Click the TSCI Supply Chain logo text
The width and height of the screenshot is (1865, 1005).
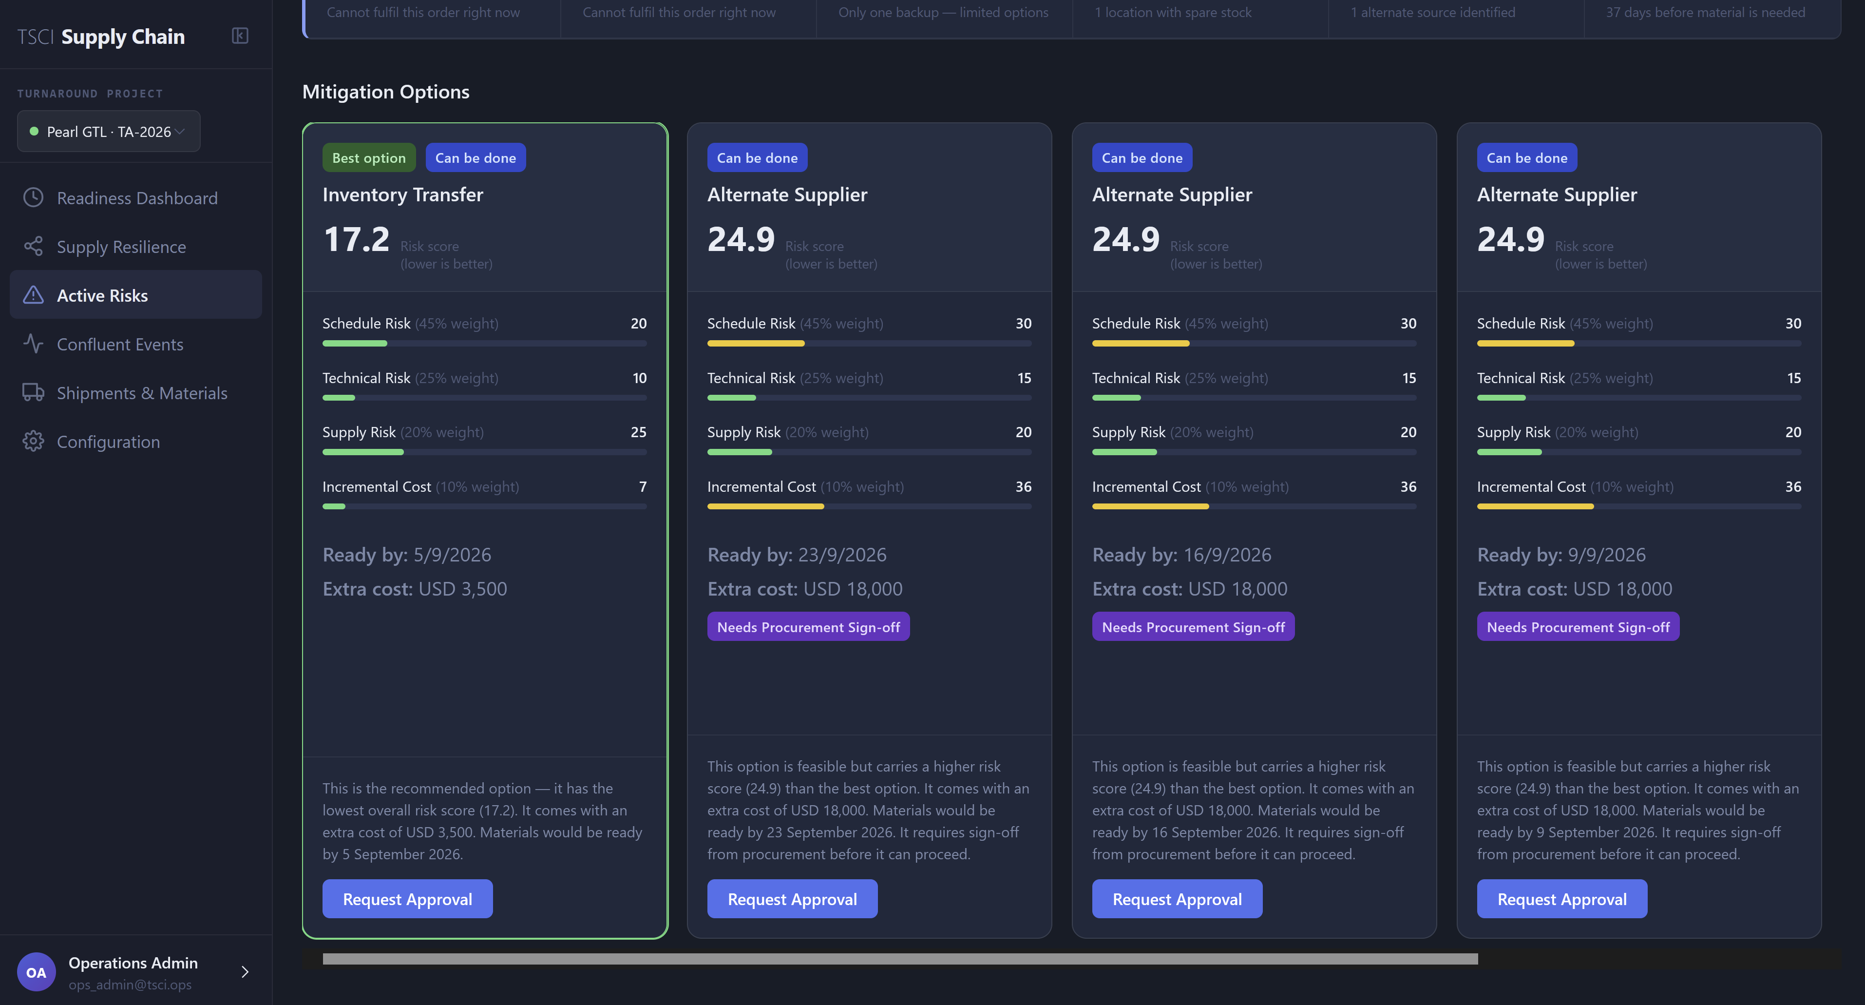point(101,36)
